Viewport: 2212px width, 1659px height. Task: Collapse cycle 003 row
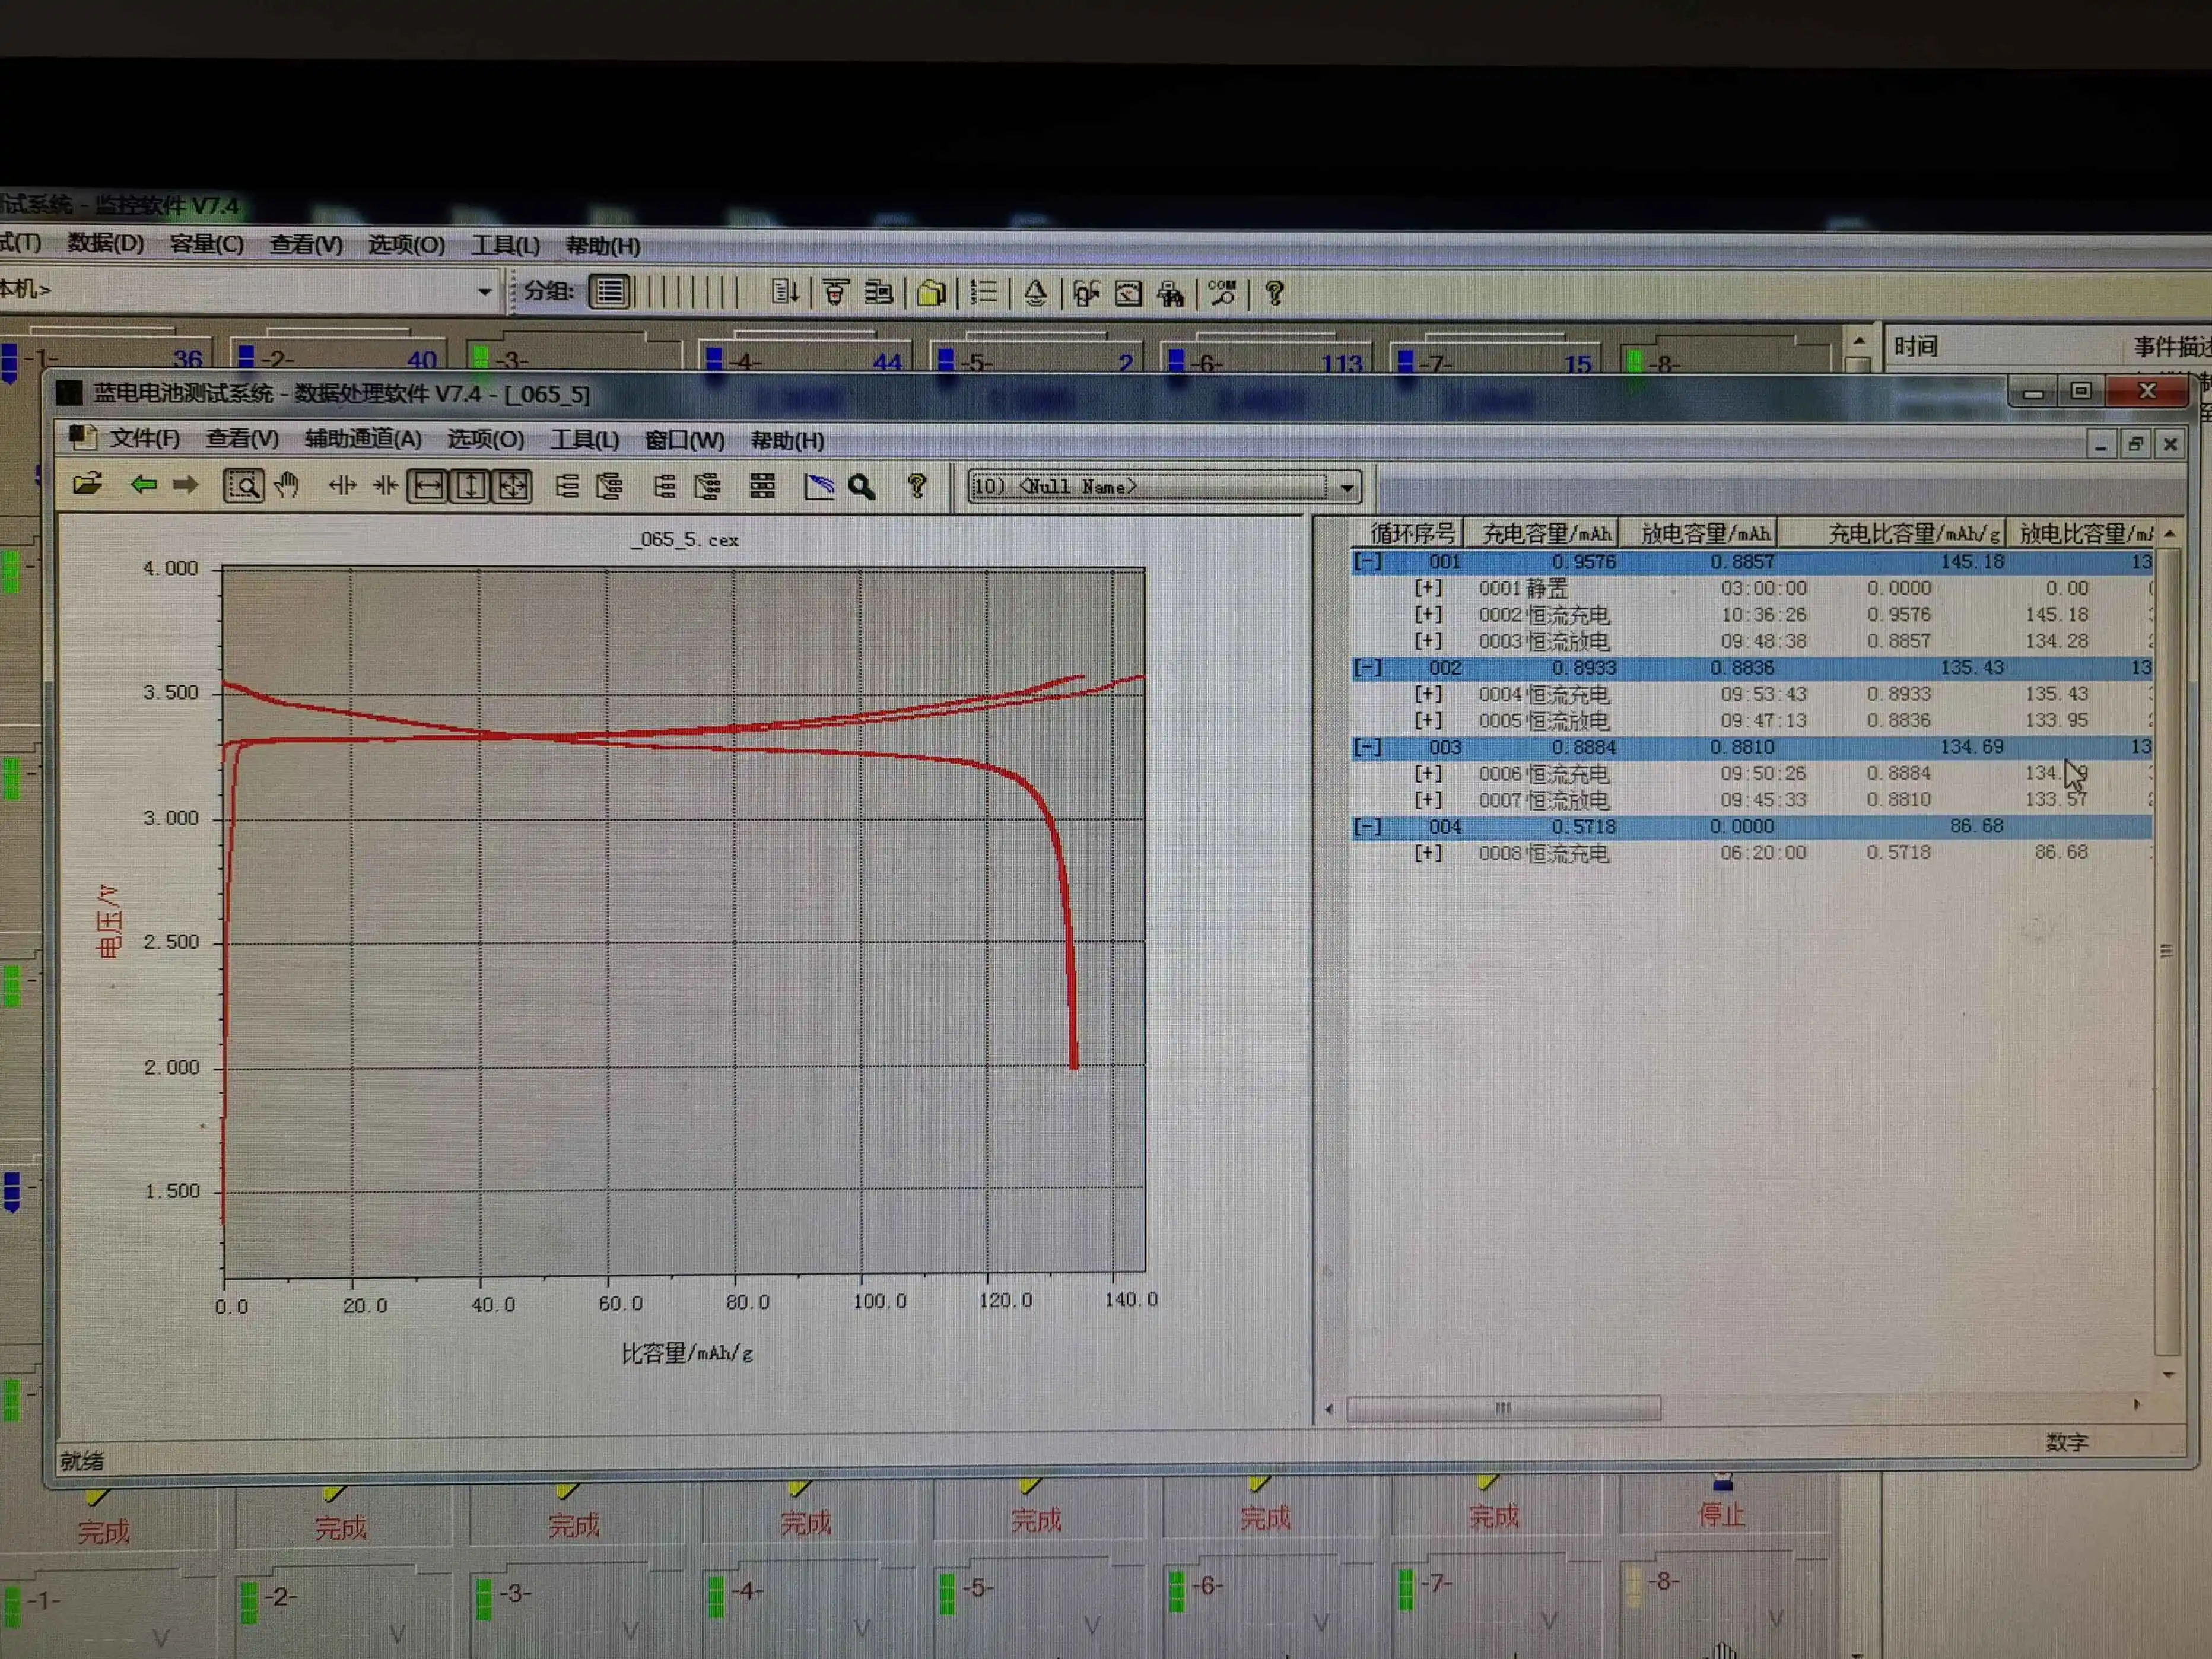pyautogui.click(x=1367, y=747)
